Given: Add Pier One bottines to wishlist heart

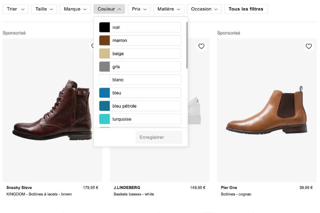Looking at the screenshot, I should click(309, 46).
